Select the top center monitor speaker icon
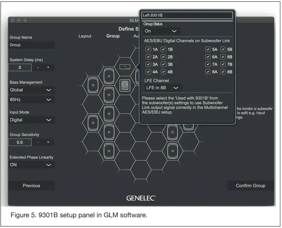Screen dimensions: 282x228 pos(109,75)
